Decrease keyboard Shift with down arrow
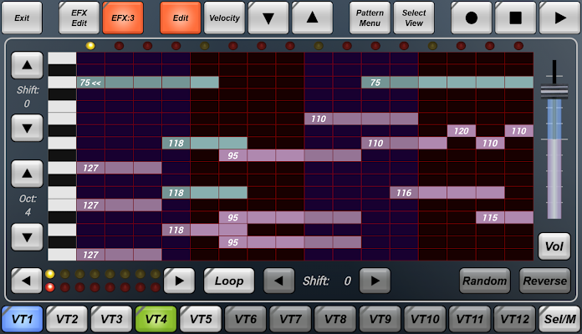 27,129
